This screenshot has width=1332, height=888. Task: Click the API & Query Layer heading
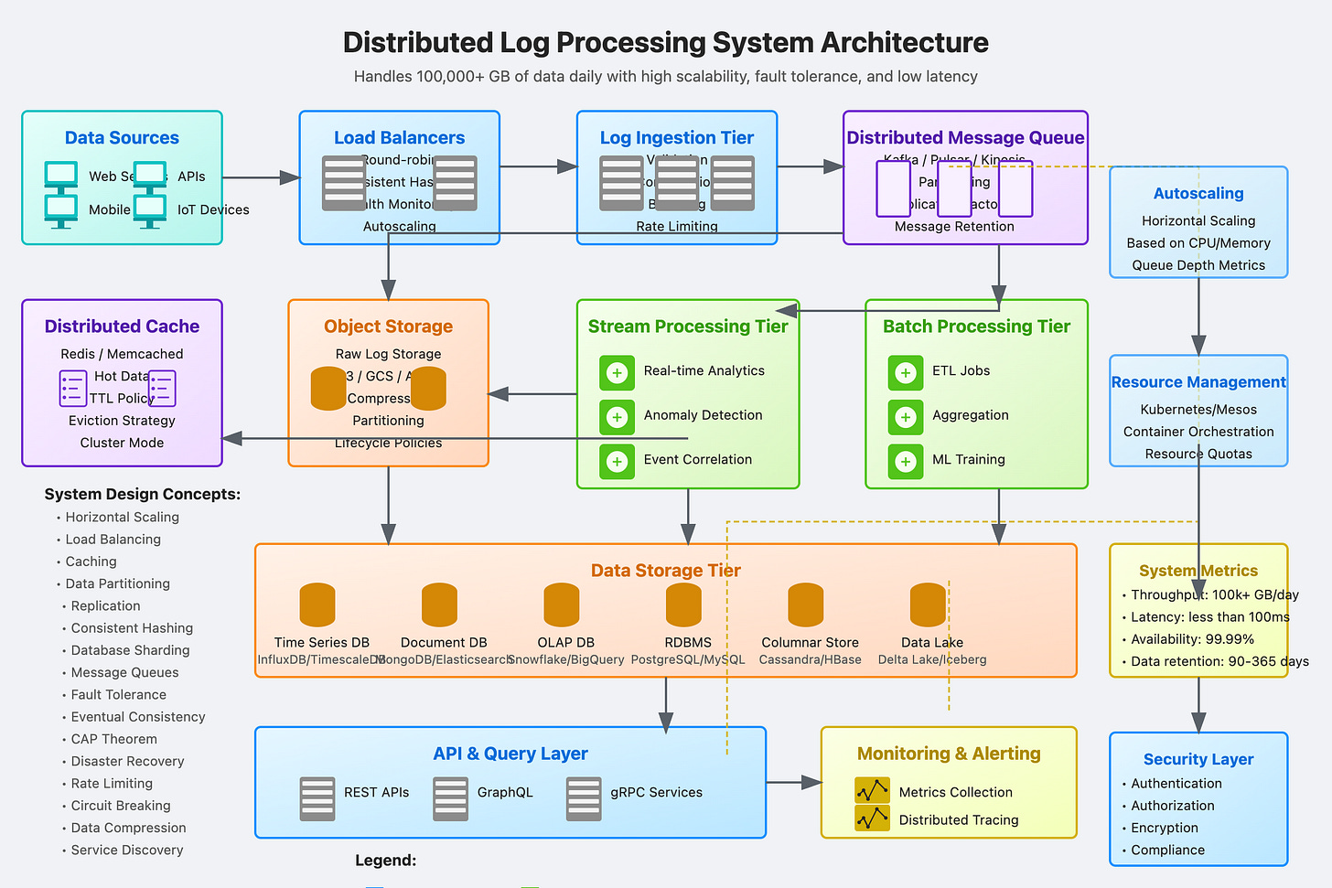(510, 754)
